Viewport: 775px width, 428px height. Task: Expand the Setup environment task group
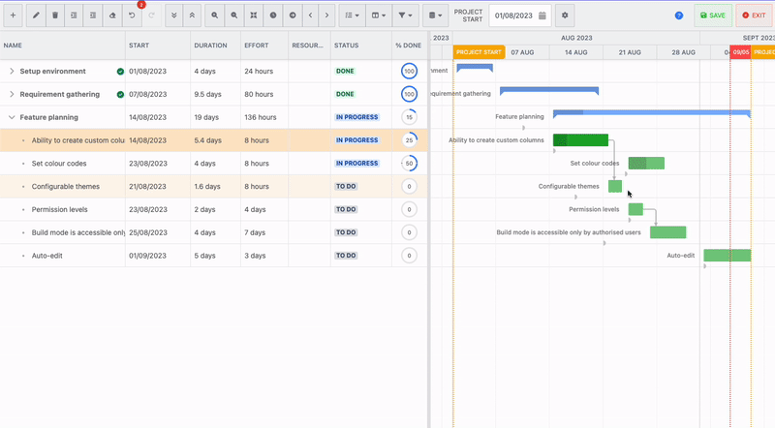(x=12, y=71)
